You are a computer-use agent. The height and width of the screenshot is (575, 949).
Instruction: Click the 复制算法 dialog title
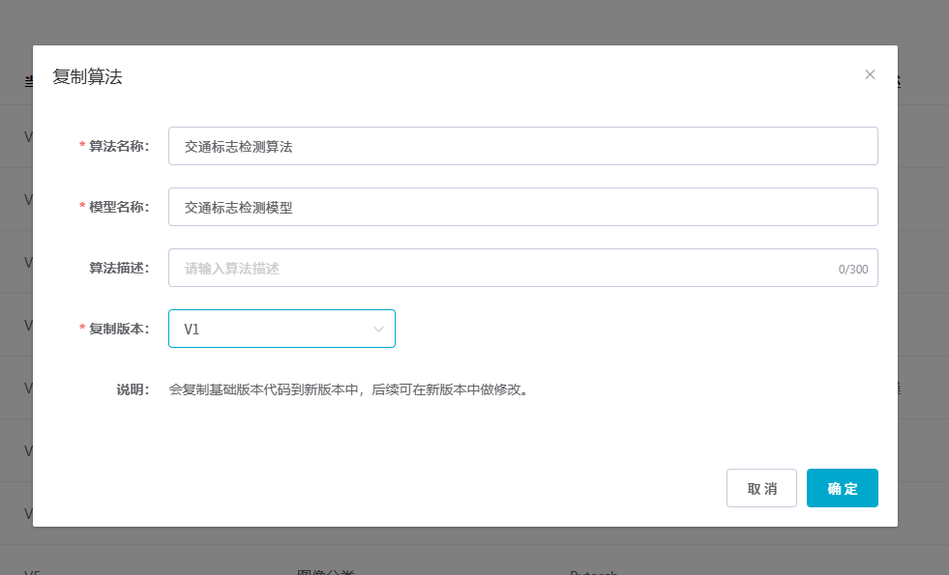(x=87, y=77)
